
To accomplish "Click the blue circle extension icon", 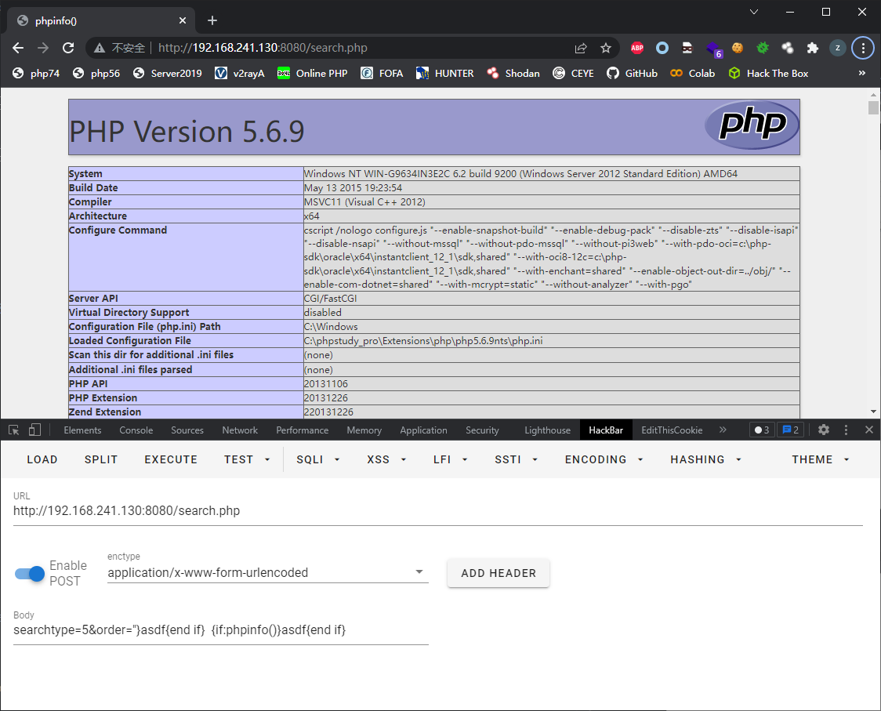I will tap(662, 48).
